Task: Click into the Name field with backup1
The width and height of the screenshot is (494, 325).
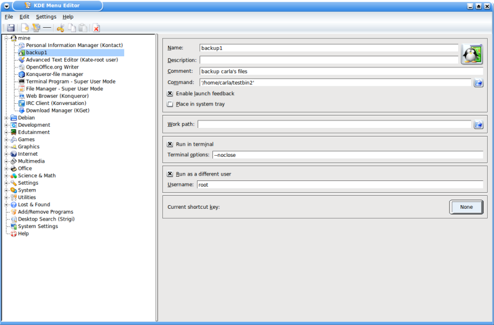Action: tap(329, 48)
